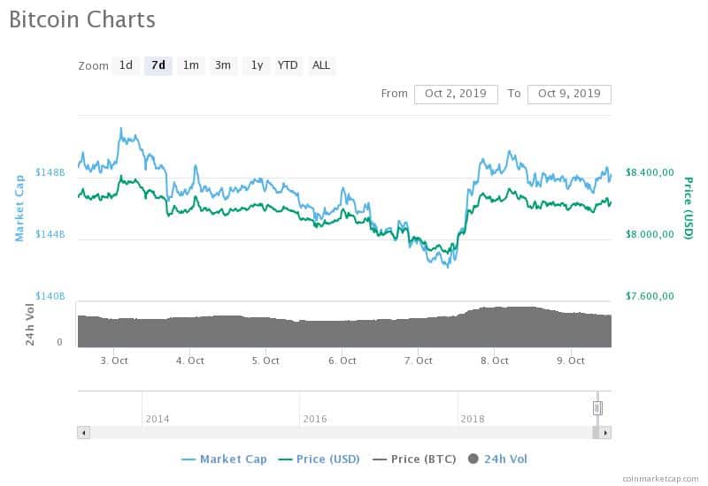Screen dimensions: 708x486
Task: Click the navigator scroll left arrow
Action: (x=83, y=433)
